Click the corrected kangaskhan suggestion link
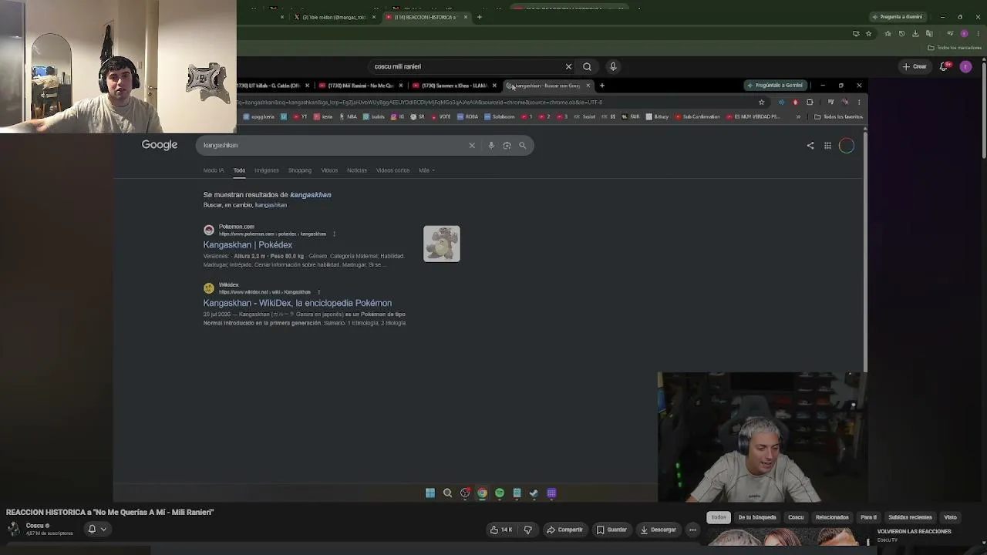987x555 pixels. (x=310, y=195)
